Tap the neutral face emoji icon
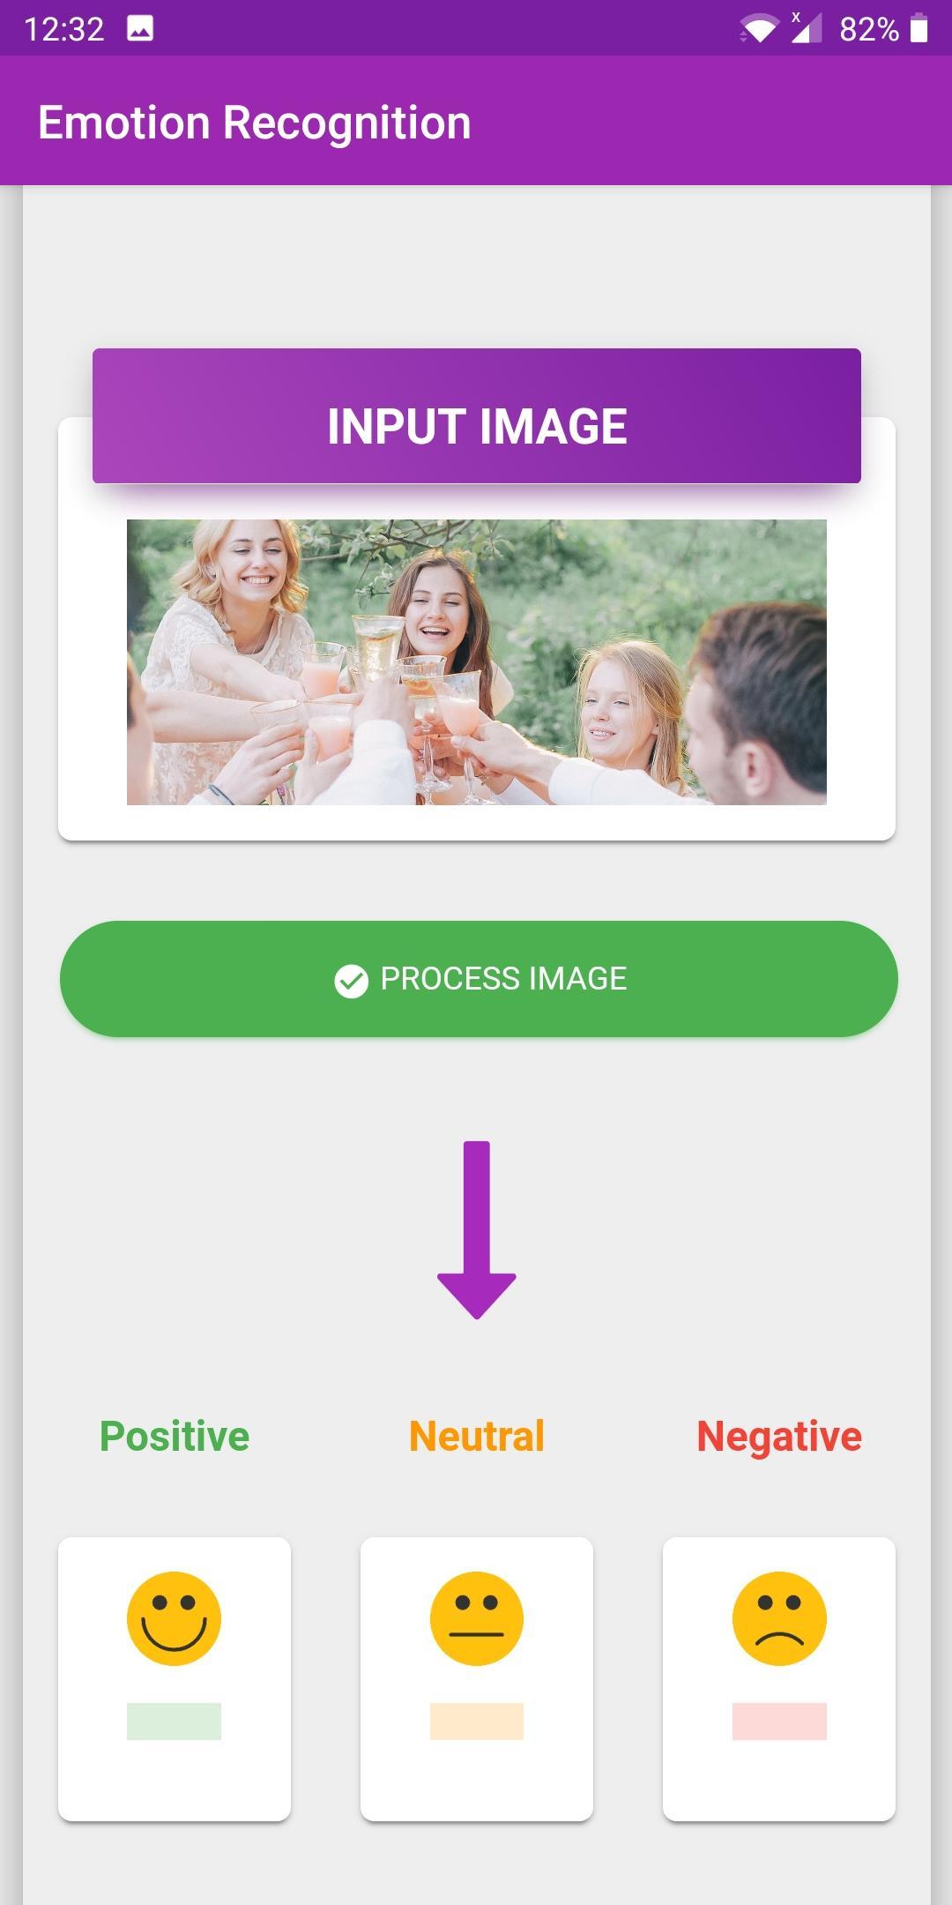 (477, 1618)
